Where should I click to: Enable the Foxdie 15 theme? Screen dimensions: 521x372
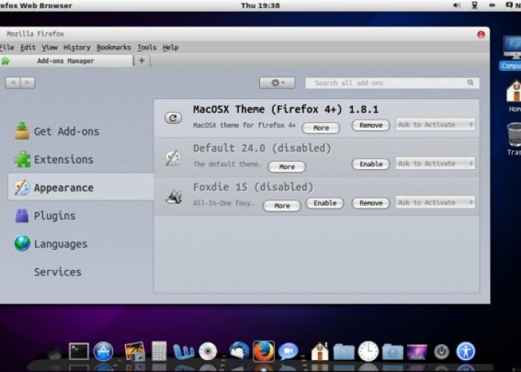(x=325, y=203)
